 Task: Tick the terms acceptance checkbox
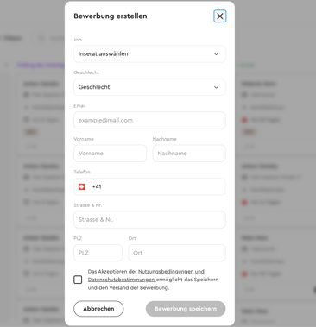pos(78,280)
